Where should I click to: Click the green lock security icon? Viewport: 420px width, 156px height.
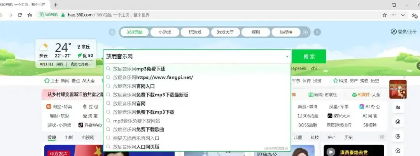pyautogui.click(x=63, y=15)
